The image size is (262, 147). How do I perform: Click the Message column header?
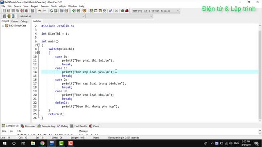coord(83,131)
